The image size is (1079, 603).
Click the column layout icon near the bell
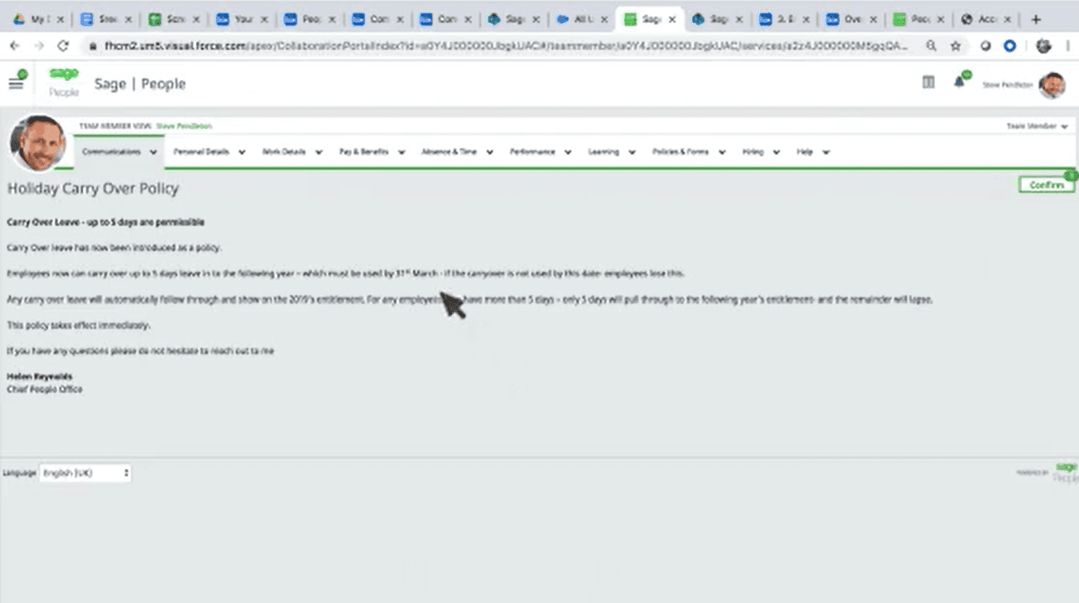pos(928,82)
